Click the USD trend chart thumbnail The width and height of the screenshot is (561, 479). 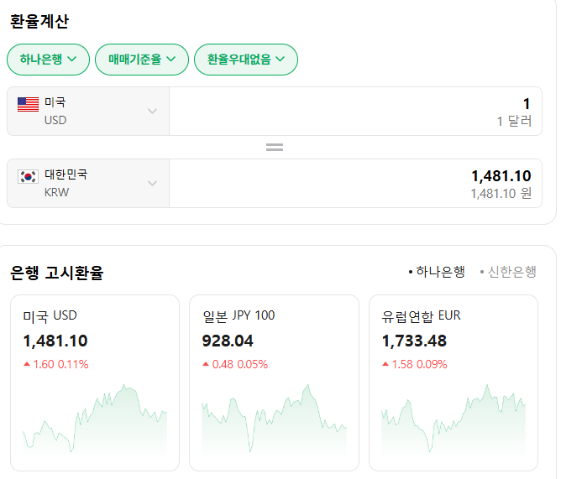(94, 419)
